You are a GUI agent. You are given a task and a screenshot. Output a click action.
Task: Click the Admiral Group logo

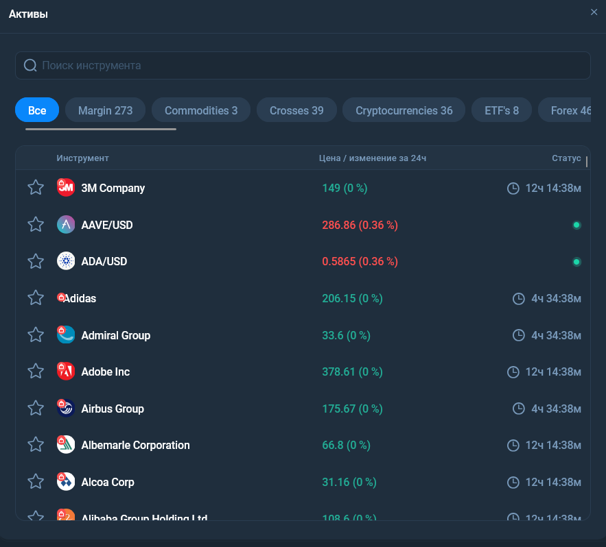pos(66,335)
